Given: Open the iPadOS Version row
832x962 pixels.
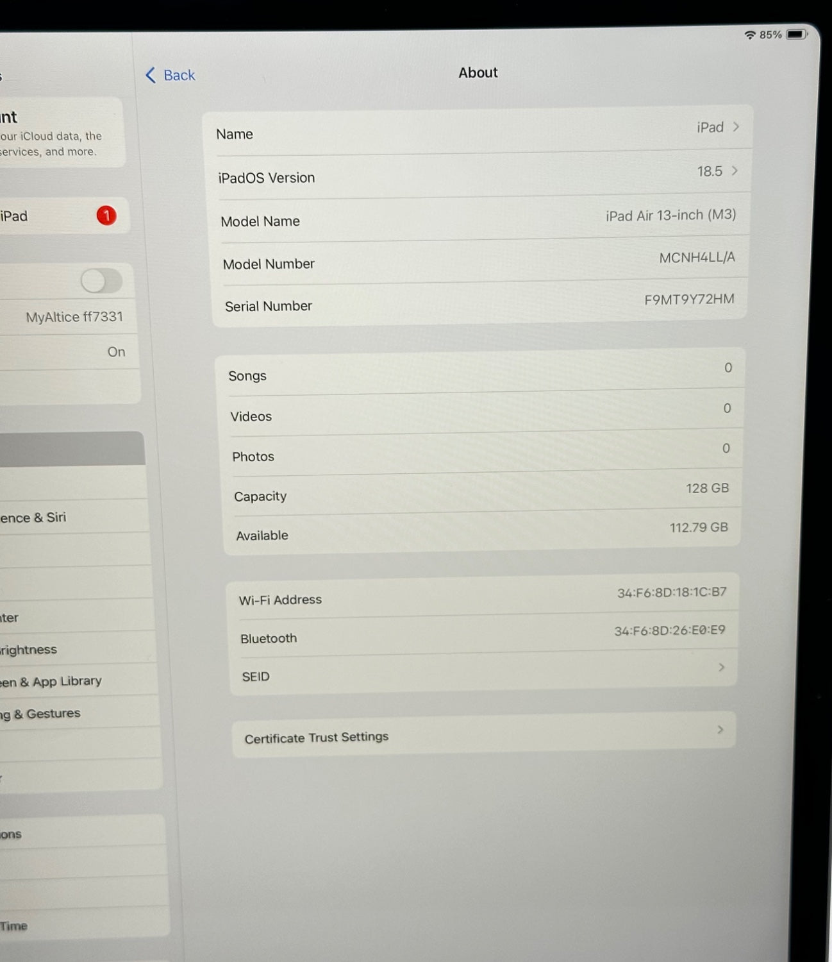Looking at the screenshot, I should pos(479,174).
